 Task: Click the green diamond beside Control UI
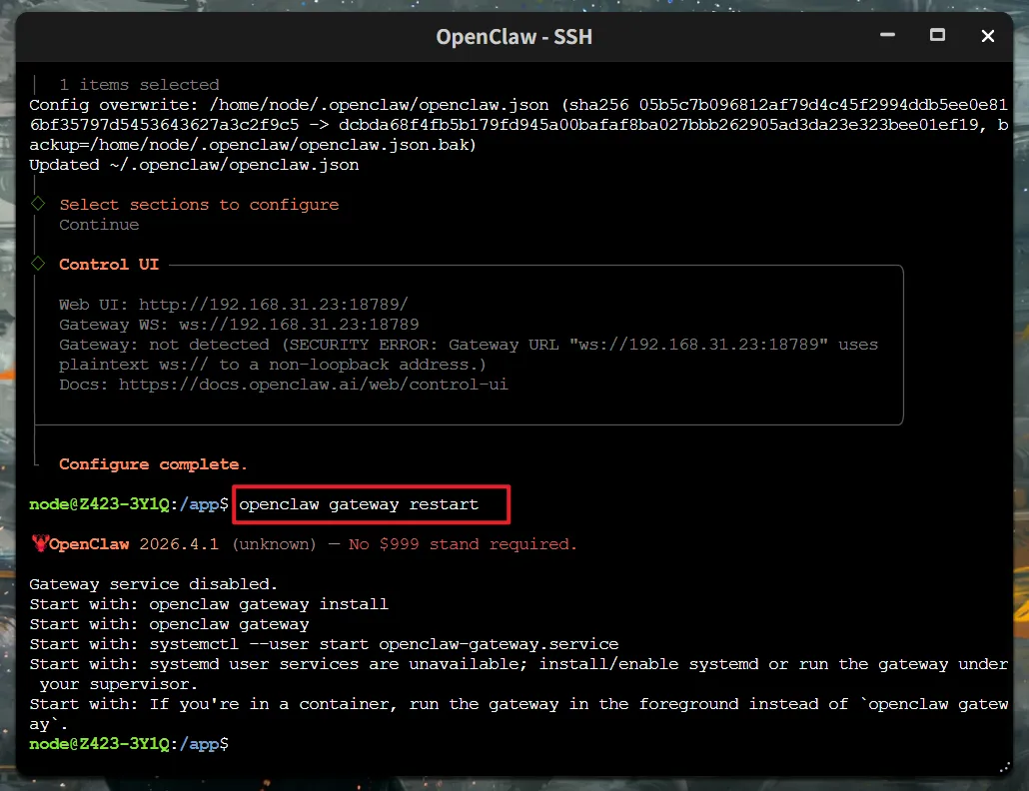click(x=38, y=264)
